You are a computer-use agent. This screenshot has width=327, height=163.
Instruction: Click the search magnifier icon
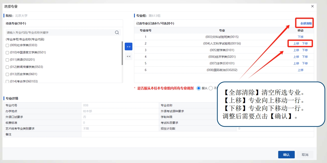click(117, 32)
